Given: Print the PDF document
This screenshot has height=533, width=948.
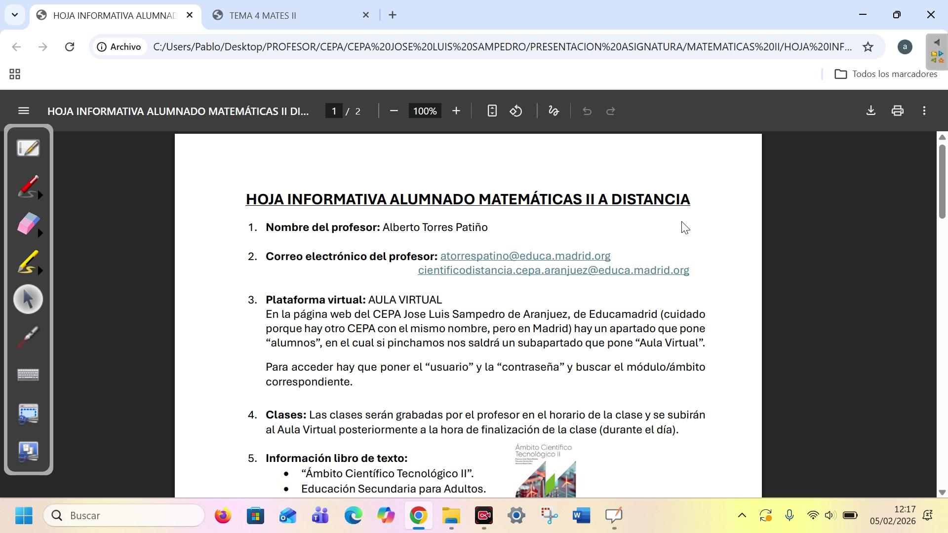Looking at the screenshot, I should click(x=898, y=111).
